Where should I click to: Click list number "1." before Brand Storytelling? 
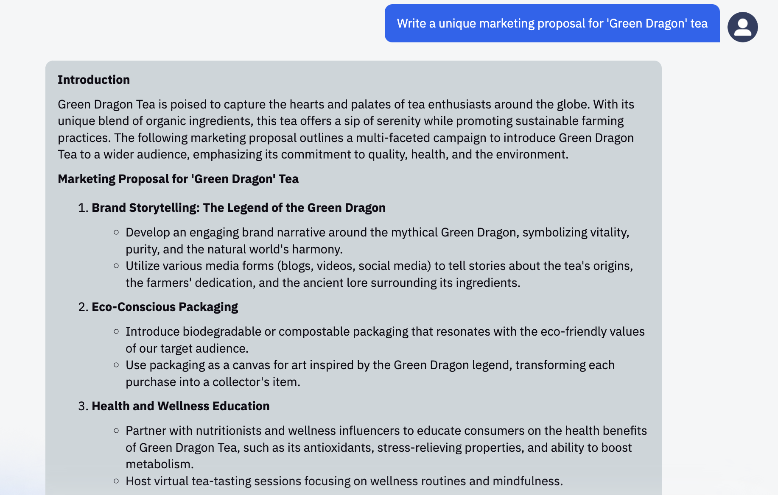pos(83,208)
